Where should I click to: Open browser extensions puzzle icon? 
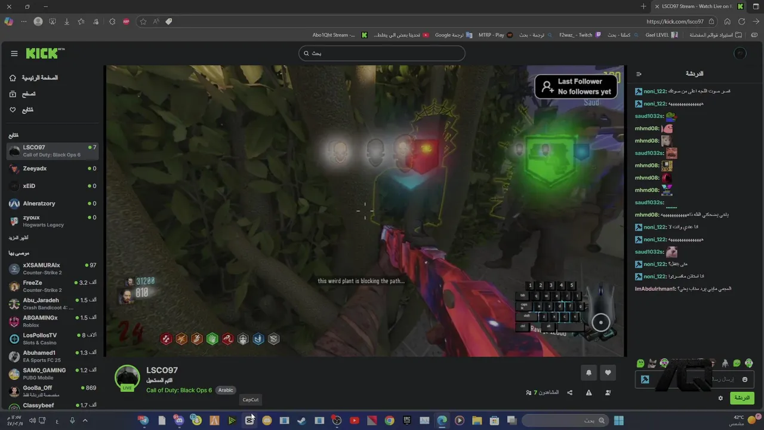click(112, 21)
